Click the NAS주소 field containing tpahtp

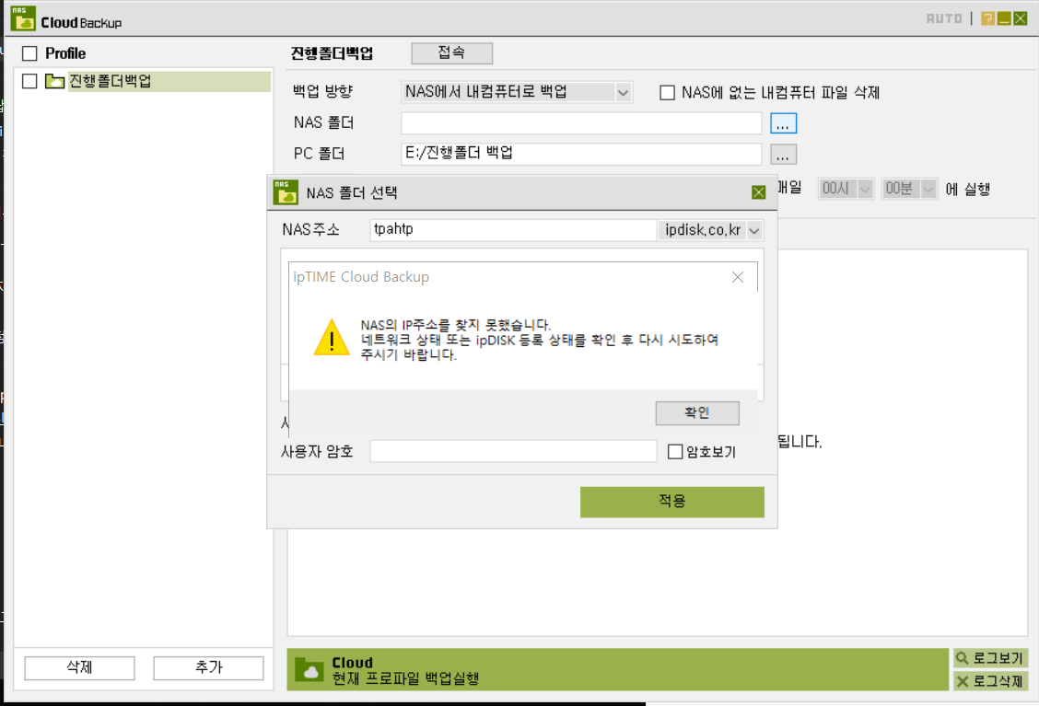click(513, 230)
